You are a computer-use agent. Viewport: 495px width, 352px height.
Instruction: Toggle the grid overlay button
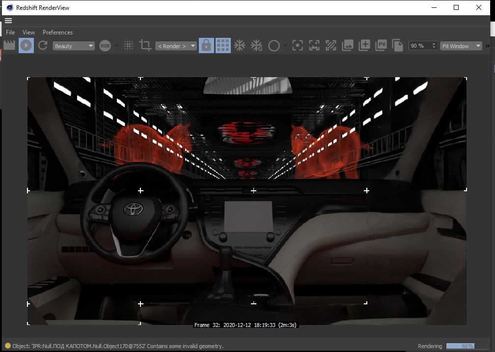223,46
